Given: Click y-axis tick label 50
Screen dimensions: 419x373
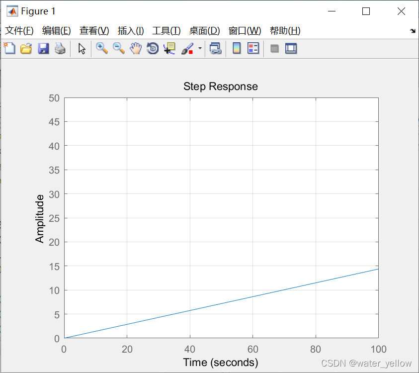Looking at the screenshot, I should [x=54, y=98].
